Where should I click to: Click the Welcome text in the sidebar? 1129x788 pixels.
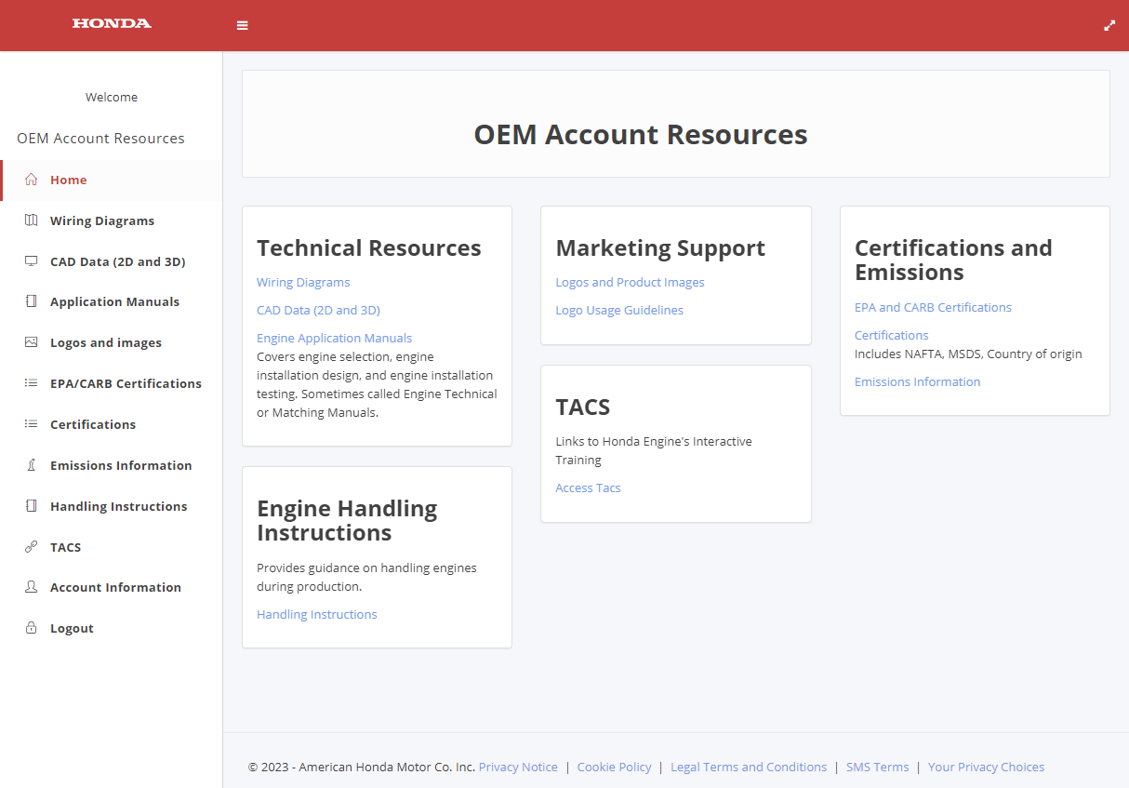pyautogui.click(x=112, y=98)
